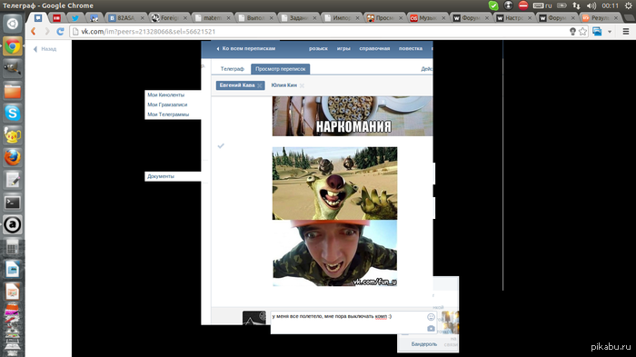
Task: Reload the page with the refresh icon
Action: [60, 31]
